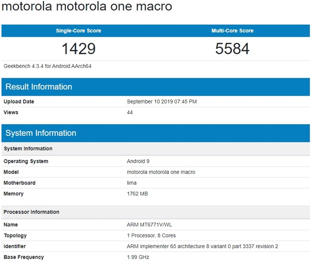This screenshot has width=311, height=263.
Task: Click the multi-core score value 5584
Action: [232, 48]
